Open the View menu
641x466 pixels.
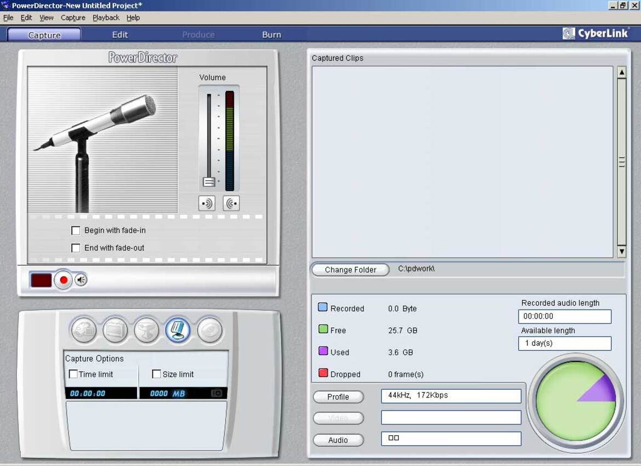click(46, 18)
